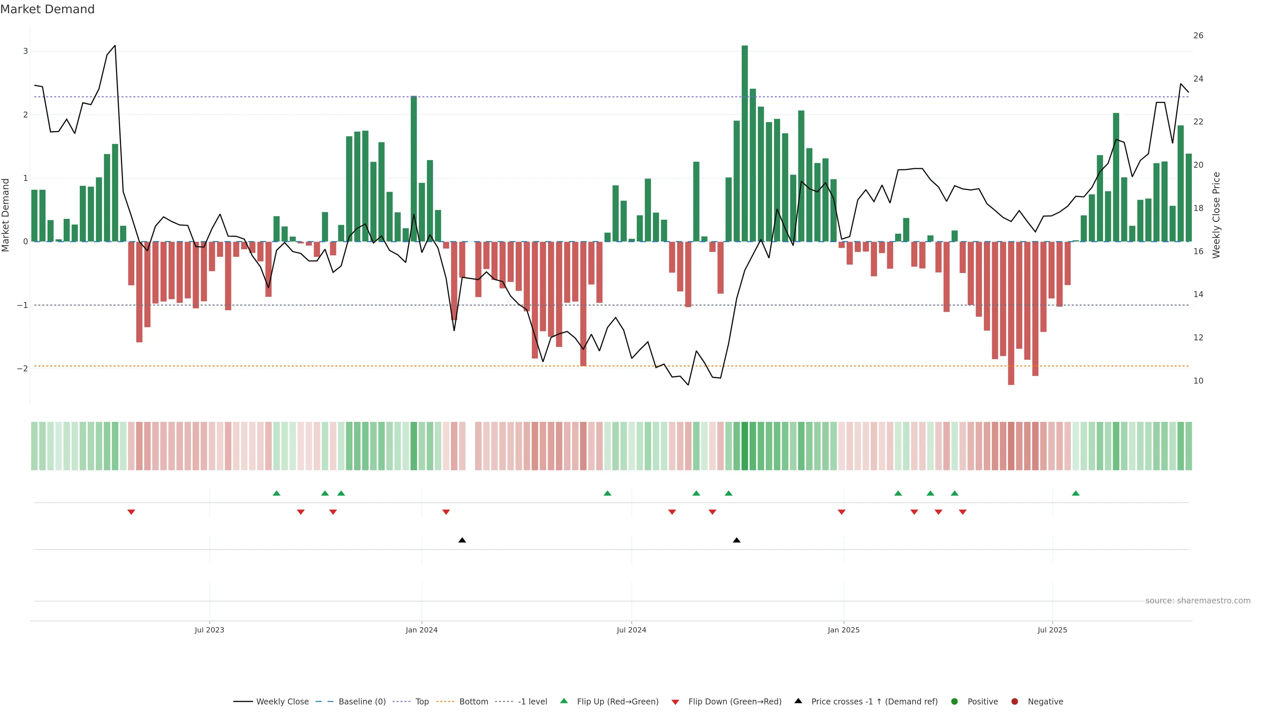Click the Weekly Close Price axis title
The image size is (1267, 713).
[1216, 215]
